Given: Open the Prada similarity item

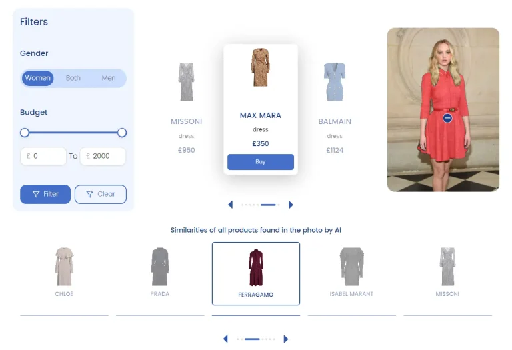Looking at the screenshot, I should (160, 272).
